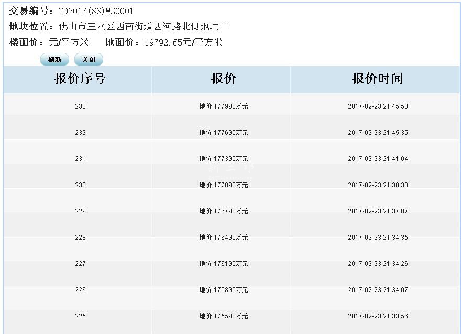The image size is (461, 334).
Task: Click the bid price 地价:175590万元
Action: pyautogui.click(x=224, y=316)
